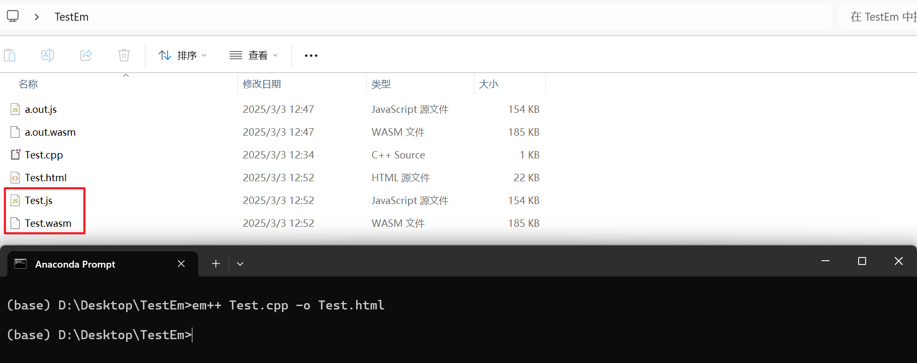Click the Anaconda Prompt tab terminal icon

click(21, 264)
